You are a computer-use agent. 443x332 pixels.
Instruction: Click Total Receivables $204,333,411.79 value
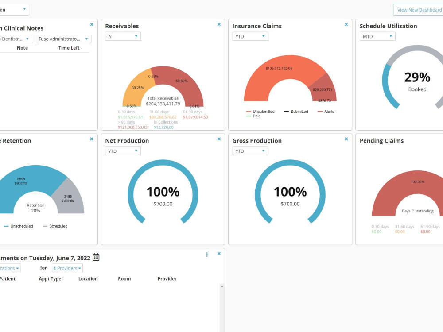[x=163, y=104]
